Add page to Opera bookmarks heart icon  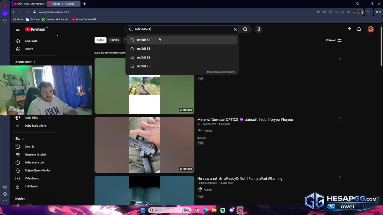[x=343, y=12]
